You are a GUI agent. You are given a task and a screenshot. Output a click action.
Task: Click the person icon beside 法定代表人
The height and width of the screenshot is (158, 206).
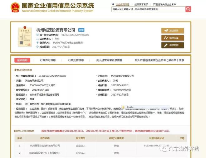(x=37, y=39)
